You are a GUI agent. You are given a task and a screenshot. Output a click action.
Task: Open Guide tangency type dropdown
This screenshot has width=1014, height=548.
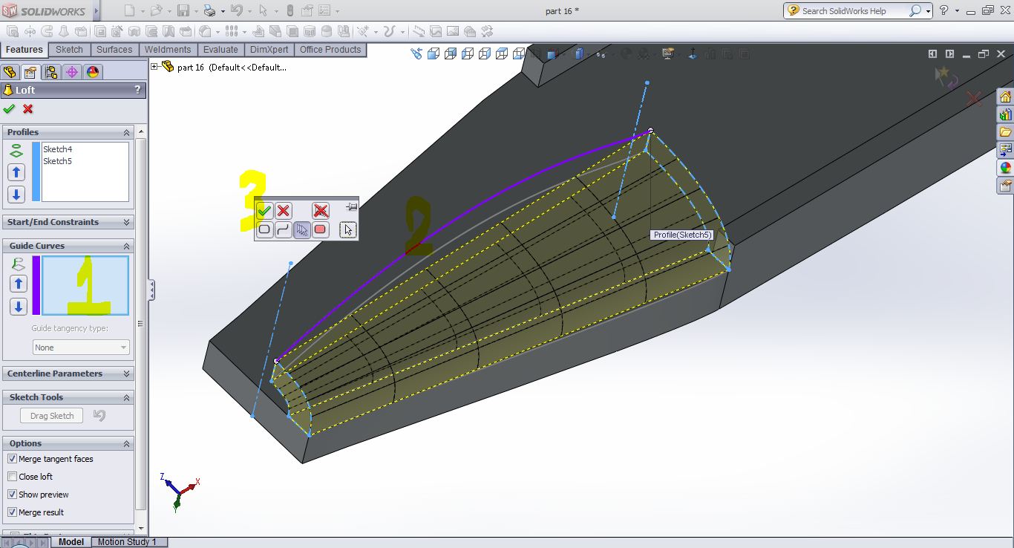click(81, 348)
